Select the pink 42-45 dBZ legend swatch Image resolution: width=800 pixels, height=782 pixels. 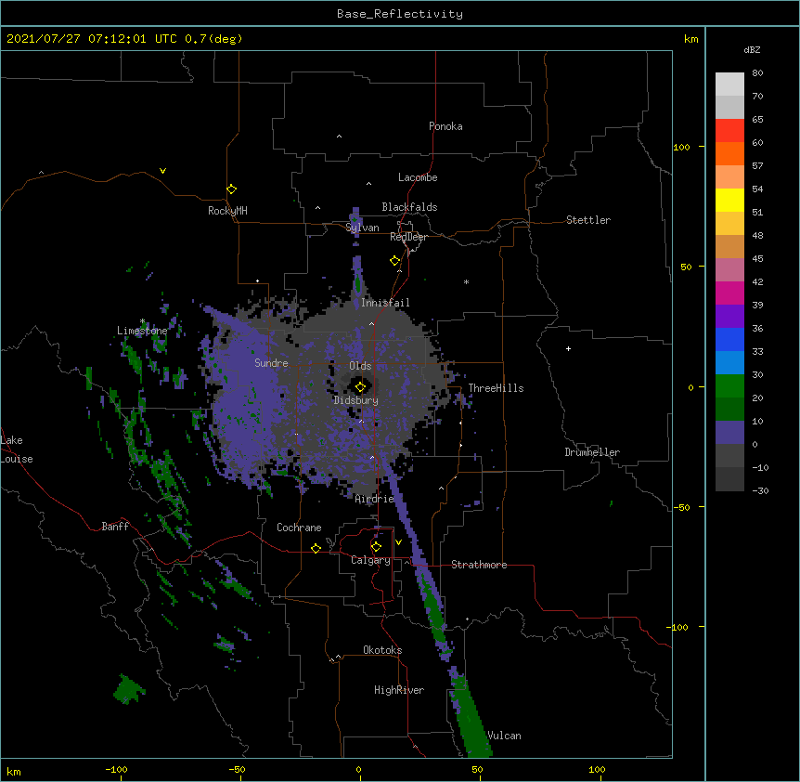[x=729, y=270]
